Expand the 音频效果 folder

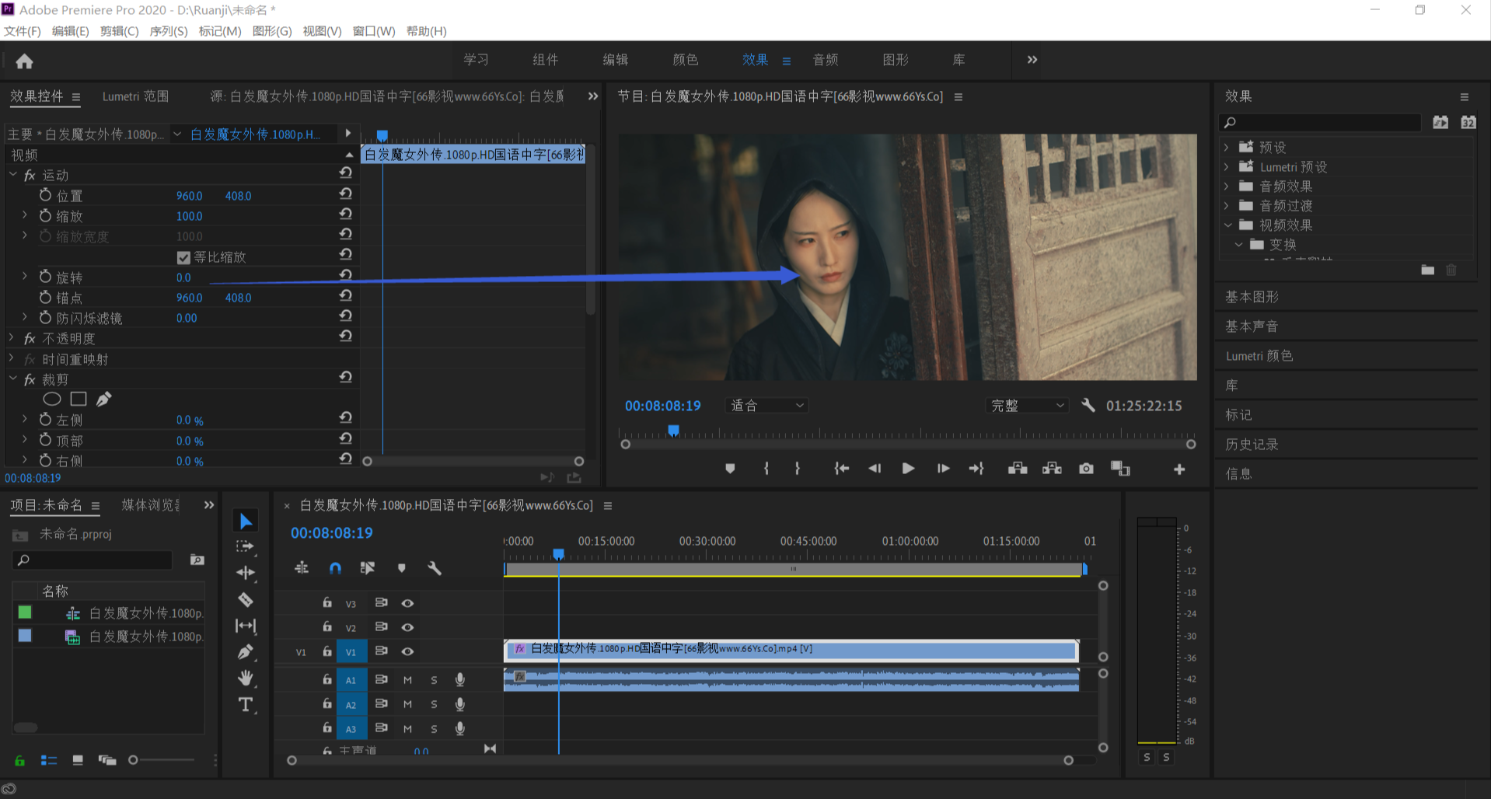[1227, 186]
